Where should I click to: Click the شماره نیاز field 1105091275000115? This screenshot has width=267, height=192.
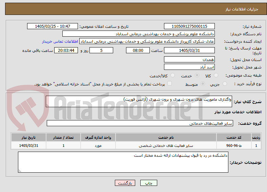coord(189,26)
